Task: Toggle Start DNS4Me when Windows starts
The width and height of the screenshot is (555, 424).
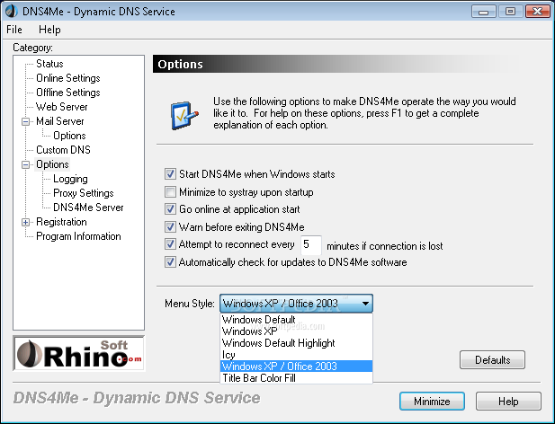Action: [170, 174]
